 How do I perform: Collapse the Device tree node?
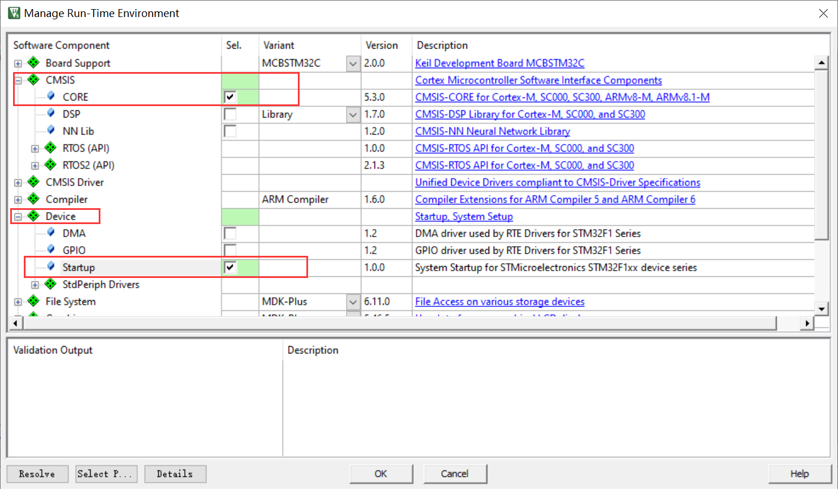coord(18,217)
